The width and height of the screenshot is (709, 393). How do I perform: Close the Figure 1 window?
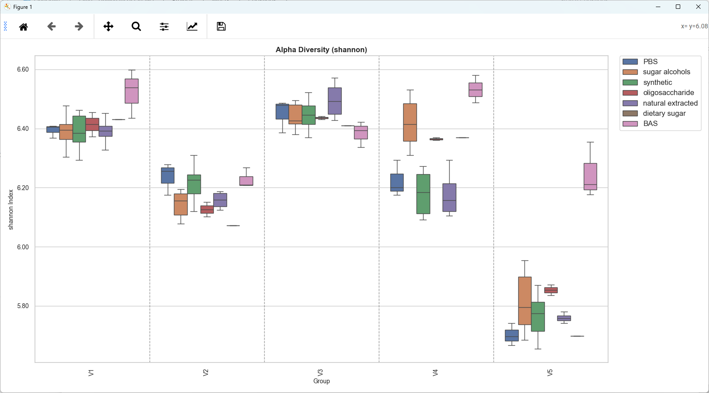[698, 7]
